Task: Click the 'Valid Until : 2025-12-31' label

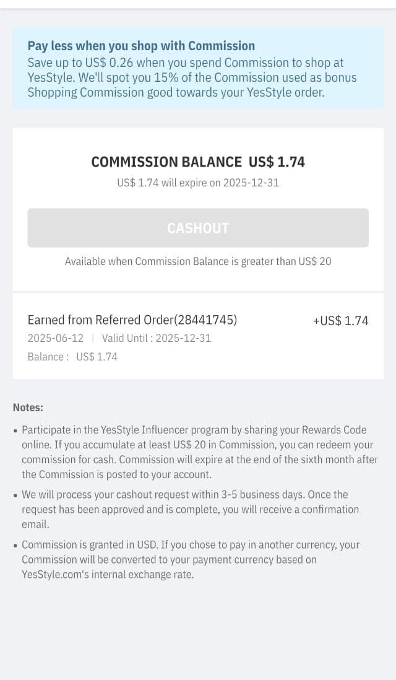Action: point(157,338)
